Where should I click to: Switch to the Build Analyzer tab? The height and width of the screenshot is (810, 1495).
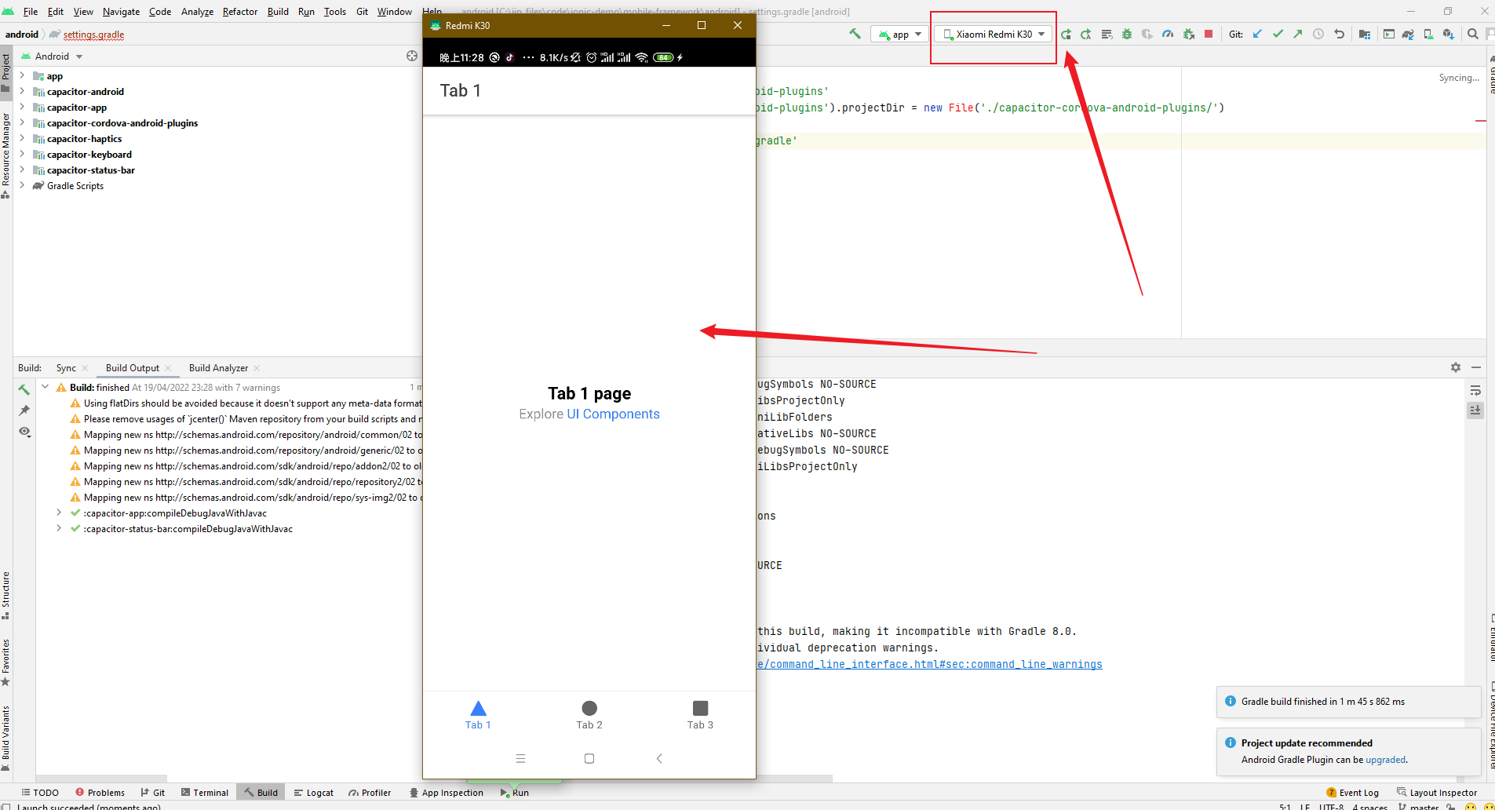(218, 367)
